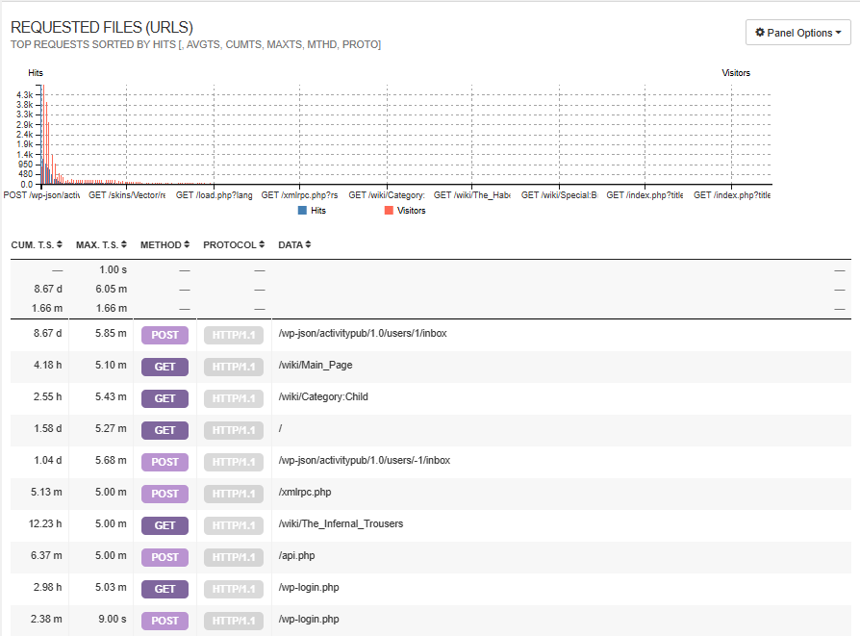860x636 pixels.
Task: Click the /api.php request path
Action: 296,555
